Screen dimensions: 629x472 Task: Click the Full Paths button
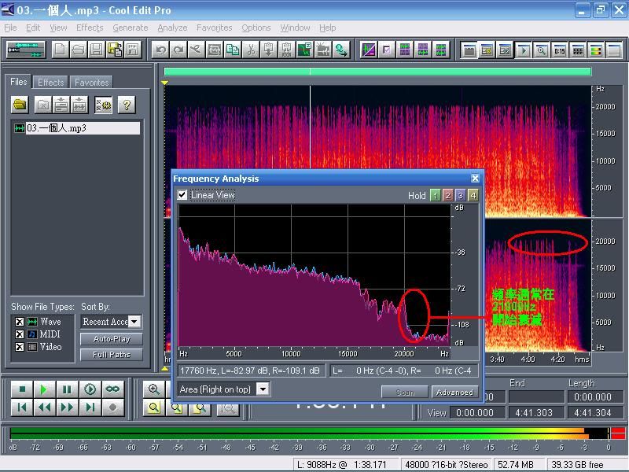pyautogui.click(x=112, y=355)
